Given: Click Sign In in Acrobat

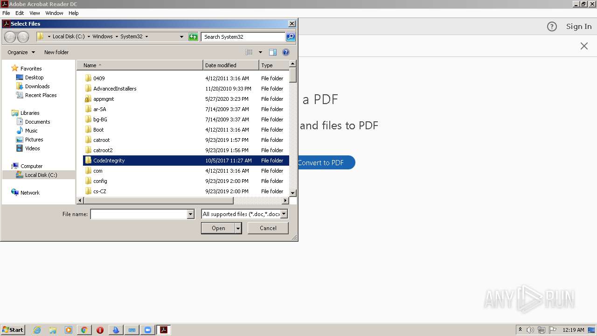Looking at the screenshot, I should pyautogui.click(x=579, y=27).
